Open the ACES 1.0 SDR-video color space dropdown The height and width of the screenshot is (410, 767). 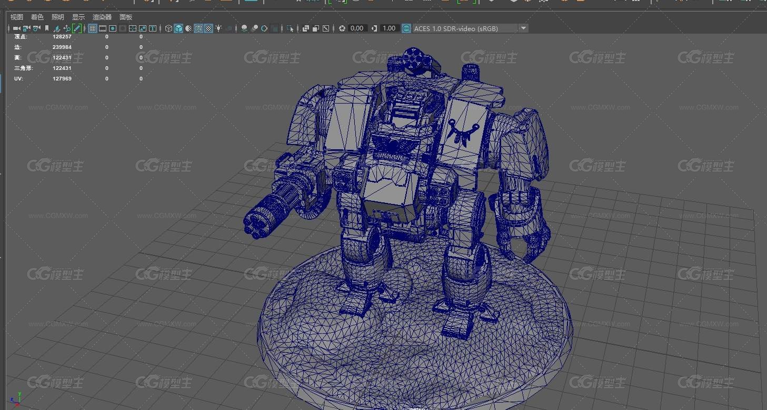click(x=470, y=28)
